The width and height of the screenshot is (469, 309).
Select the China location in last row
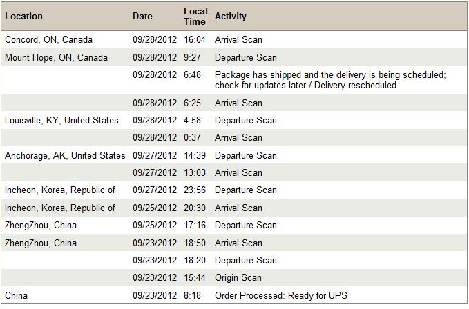(x=16, y=296)
